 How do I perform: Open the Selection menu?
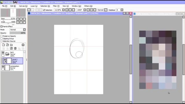point(45,6)
